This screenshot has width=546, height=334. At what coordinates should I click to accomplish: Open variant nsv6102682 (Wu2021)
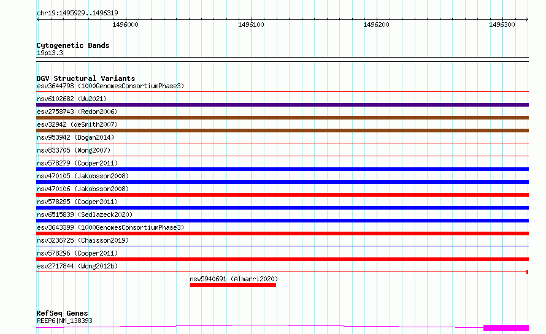click(72, 99)
